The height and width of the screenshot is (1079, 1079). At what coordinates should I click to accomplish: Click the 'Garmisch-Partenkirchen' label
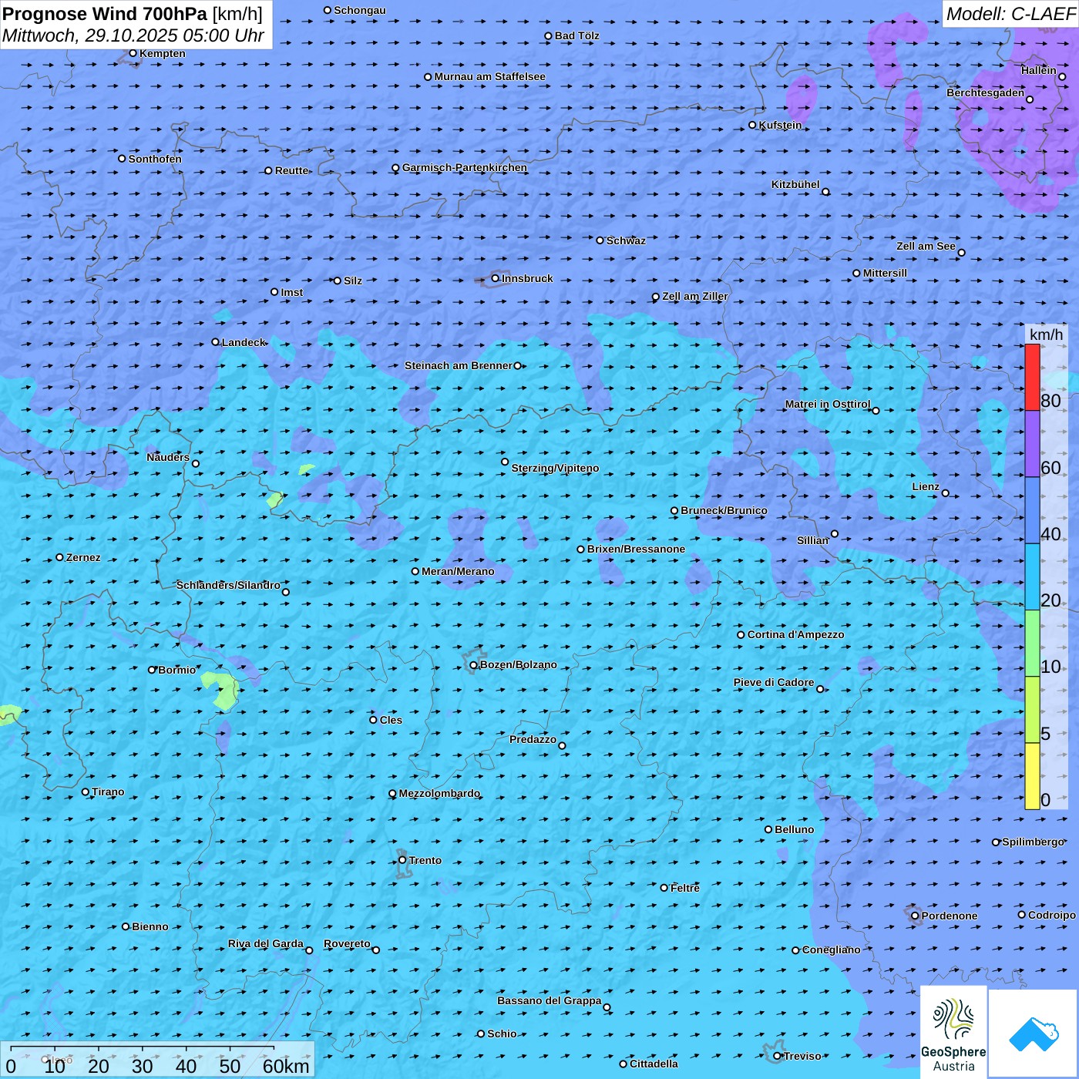coord(465,167)
